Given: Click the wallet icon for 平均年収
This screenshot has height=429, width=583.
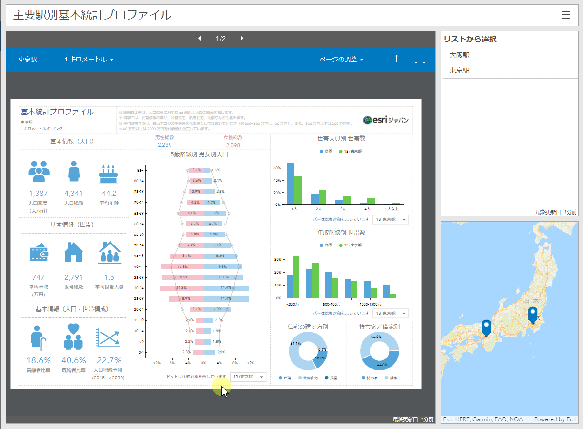Looking at the screenshot, I should pyautogui.click(x=39, y=254).
